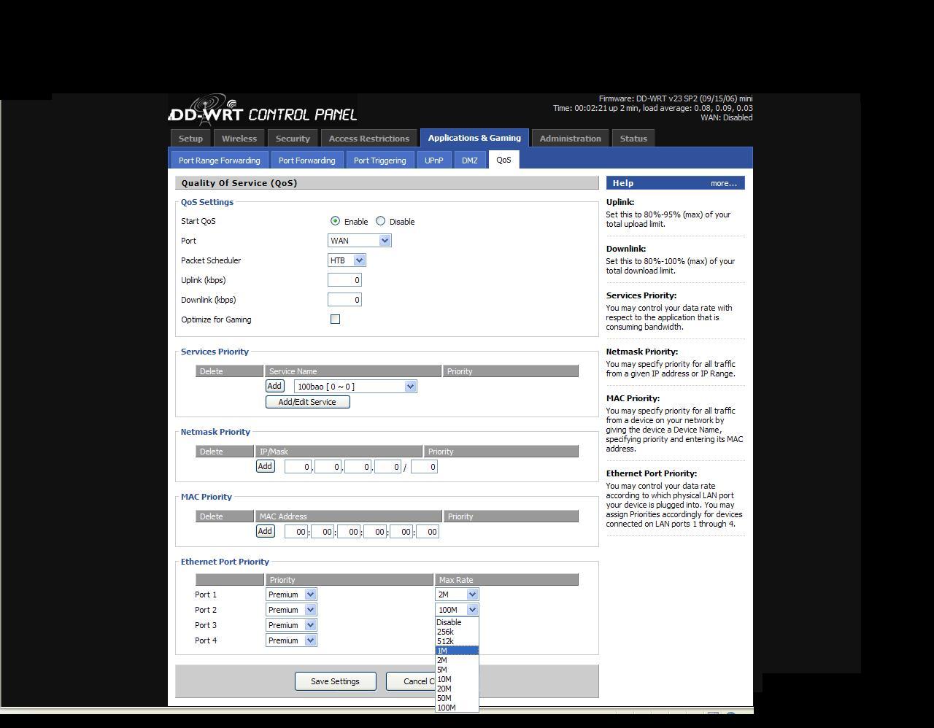Choose 2M in the Max Rate list
This screenshot has width=934, height=728.
point(457,660)
